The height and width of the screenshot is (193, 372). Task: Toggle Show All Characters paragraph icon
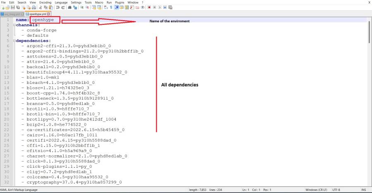click(111, 7)
